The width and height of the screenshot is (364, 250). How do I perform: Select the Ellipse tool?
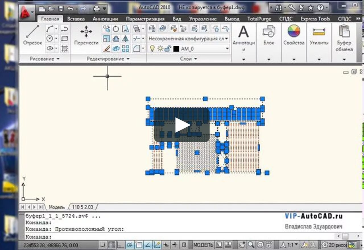[x=50, y=49]
